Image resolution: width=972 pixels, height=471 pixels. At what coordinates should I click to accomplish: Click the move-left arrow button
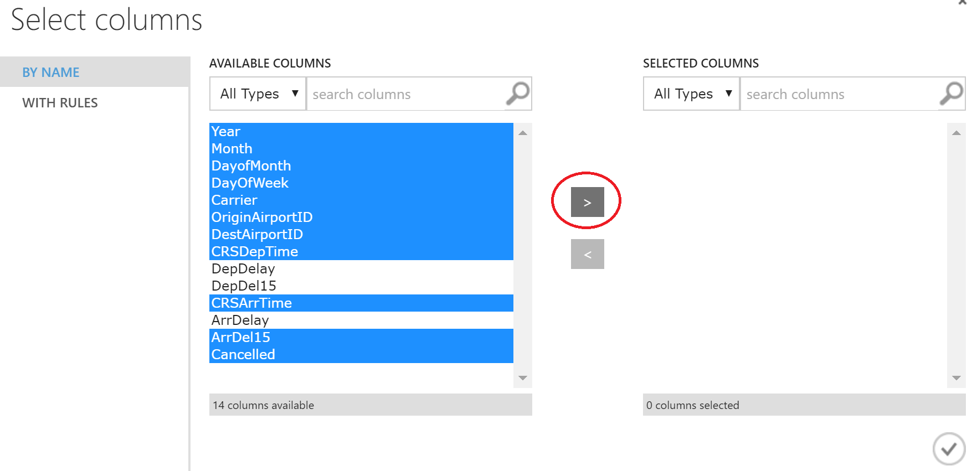[x=587, y=254]
